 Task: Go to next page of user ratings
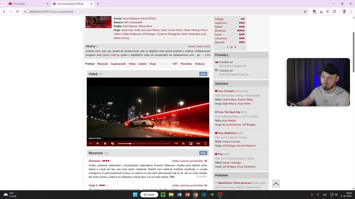pyautogui.click(x=235, y=47)
